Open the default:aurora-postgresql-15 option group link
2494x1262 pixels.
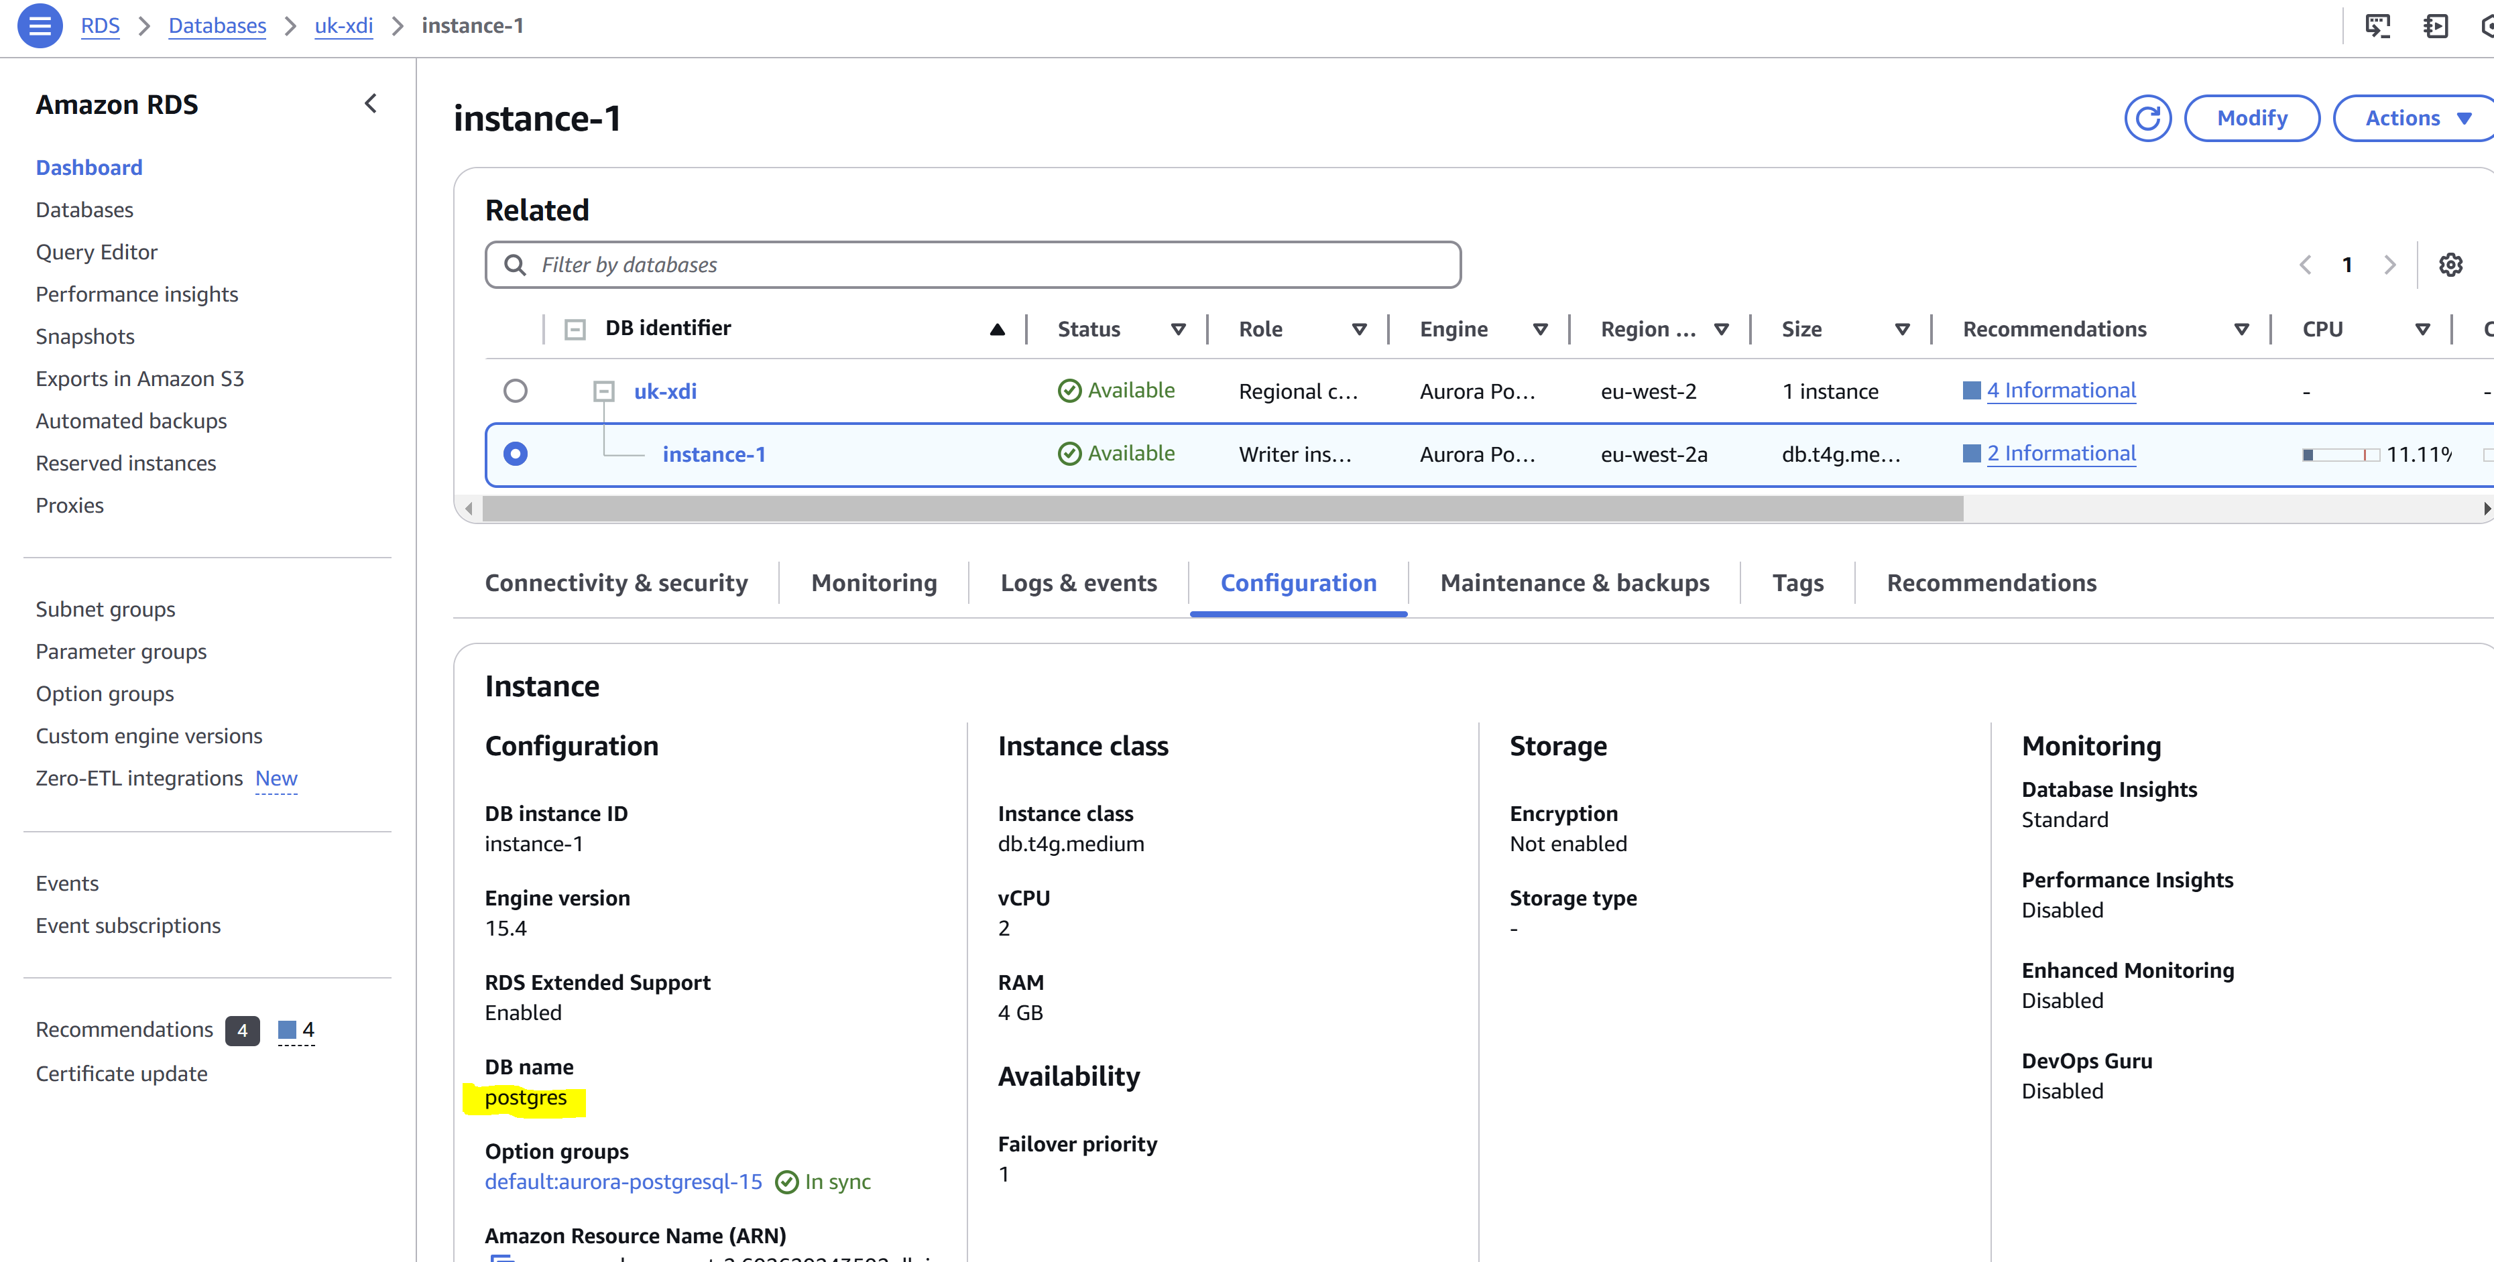pos(623,1182)
